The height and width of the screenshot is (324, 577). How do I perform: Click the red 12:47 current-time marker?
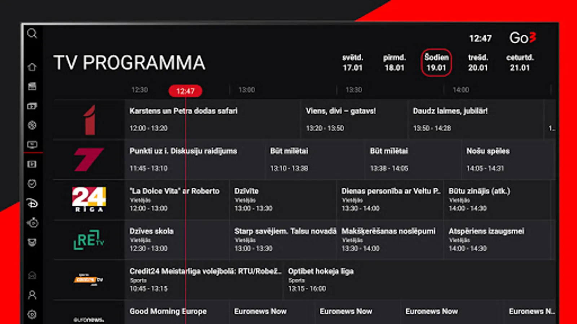[x=185, y=91]
